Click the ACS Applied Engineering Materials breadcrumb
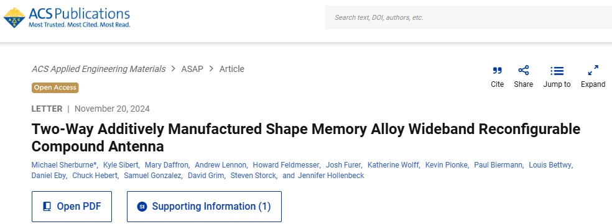 [x=98, y=69]
